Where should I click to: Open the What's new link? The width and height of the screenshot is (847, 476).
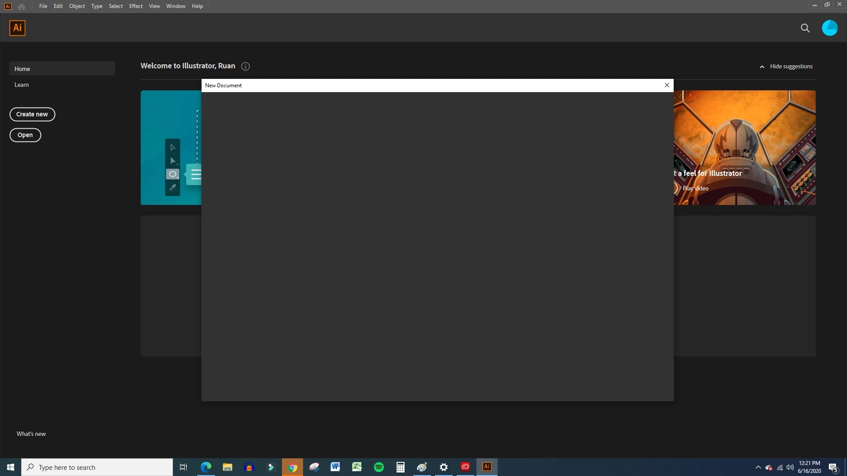[31, 434]
